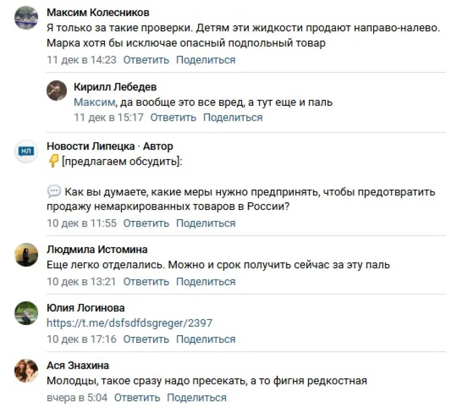The image size is (457, 408).
Task: Share Максим Колесников's comment
Action: point(206,60)
